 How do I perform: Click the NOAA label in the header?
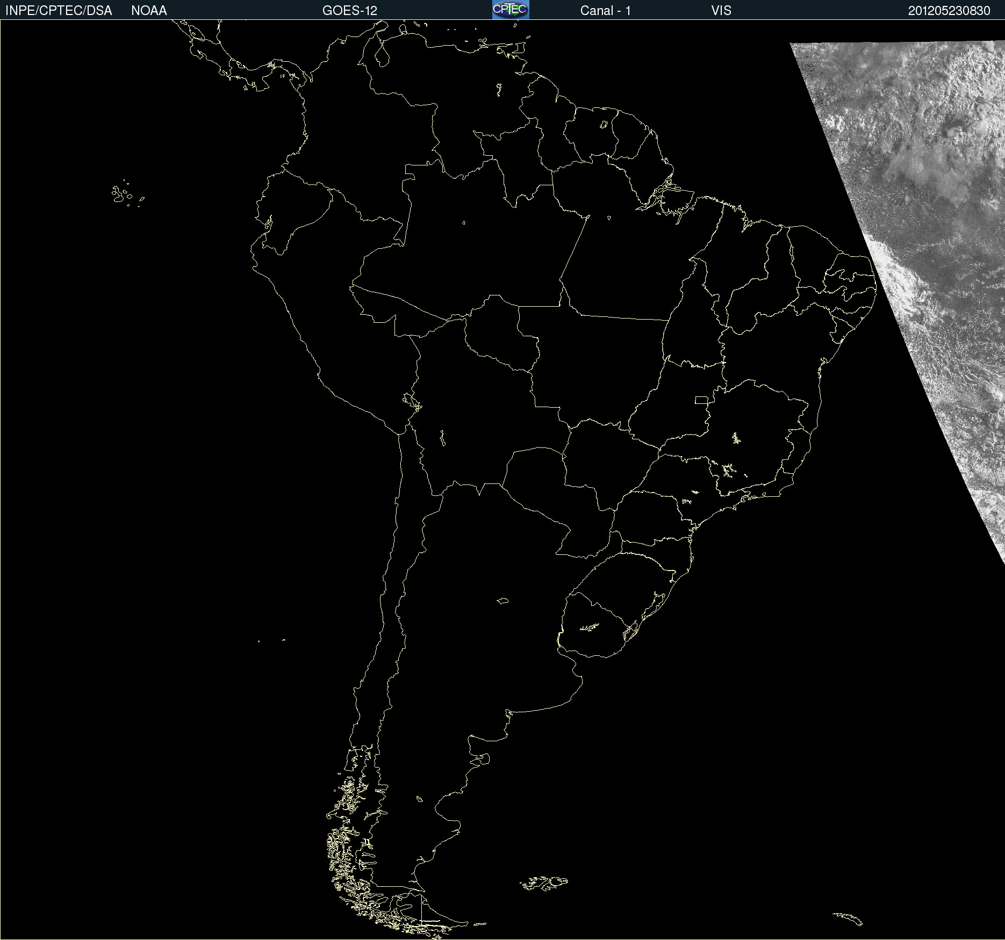coord(149,11)
